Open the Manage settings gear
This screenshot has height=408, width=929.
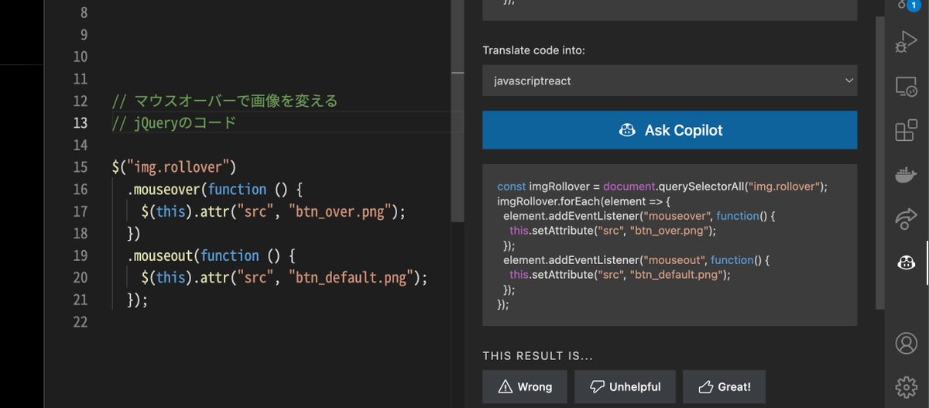tap(906, 386)
